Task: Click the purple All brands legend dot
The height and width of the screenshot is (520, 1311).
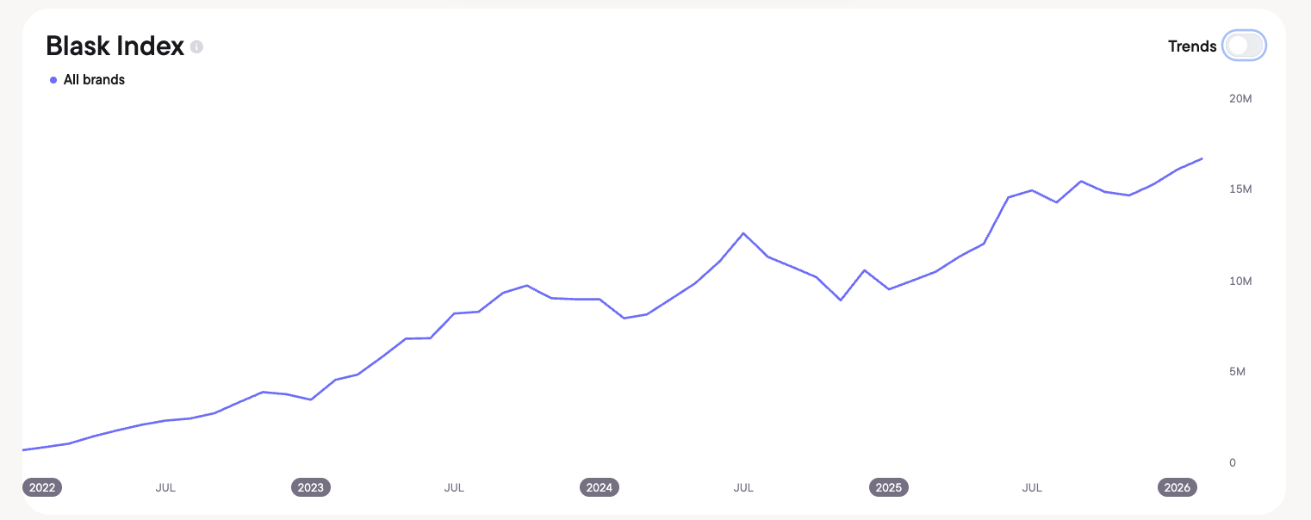Action: pyautogui.click(x=53, y=80)
